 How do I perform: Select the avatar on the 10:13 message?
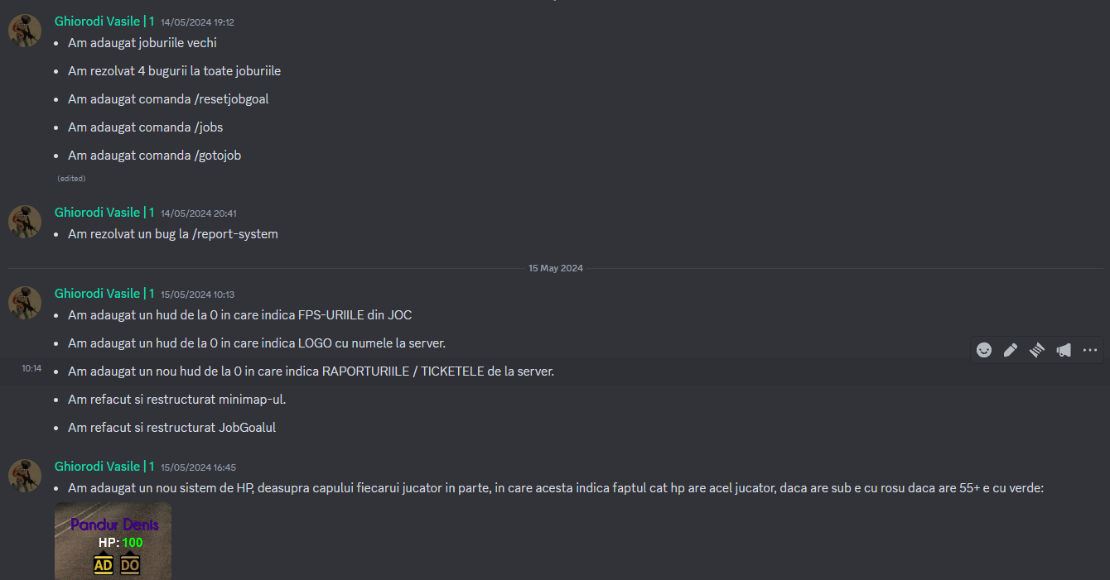pos(25,303)
